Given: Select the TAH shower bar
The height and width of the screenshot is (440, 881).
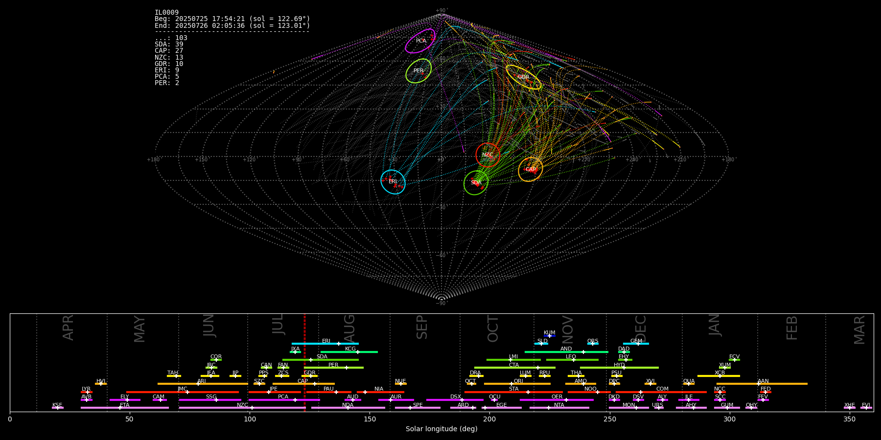Looking at the screenshot, I should pyautogui.click(x=174, y=375).
